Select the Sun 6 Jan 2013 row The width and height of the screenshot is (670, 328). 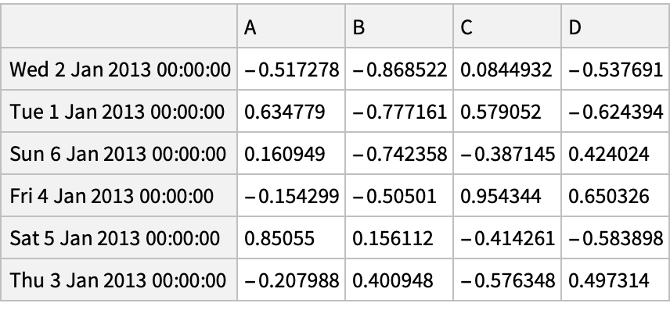click(120, 154)
